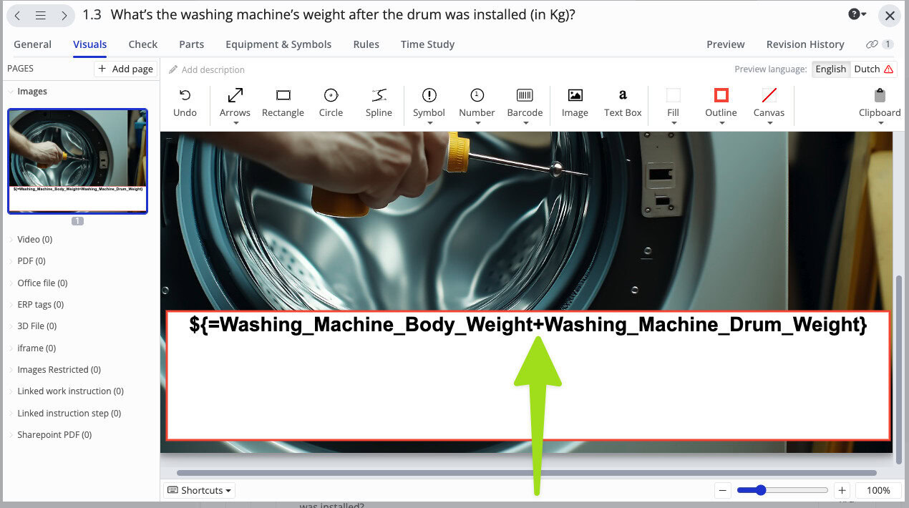Select the washing machine page thumbnail
Image resolution: width=909 pixels, height=508 pixels.
(77, 160)
